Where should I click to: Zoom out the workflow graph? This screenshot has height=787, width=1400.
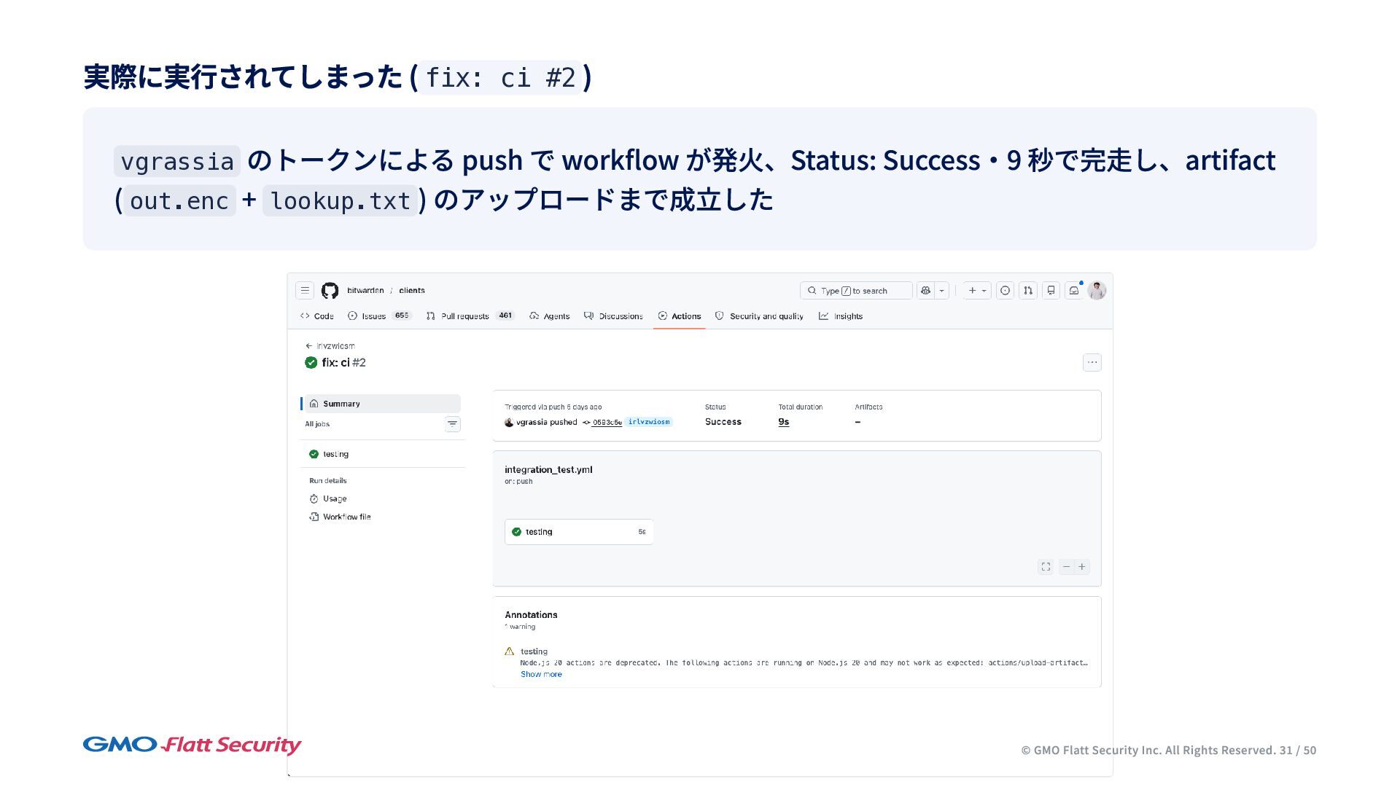point(1066,566)
